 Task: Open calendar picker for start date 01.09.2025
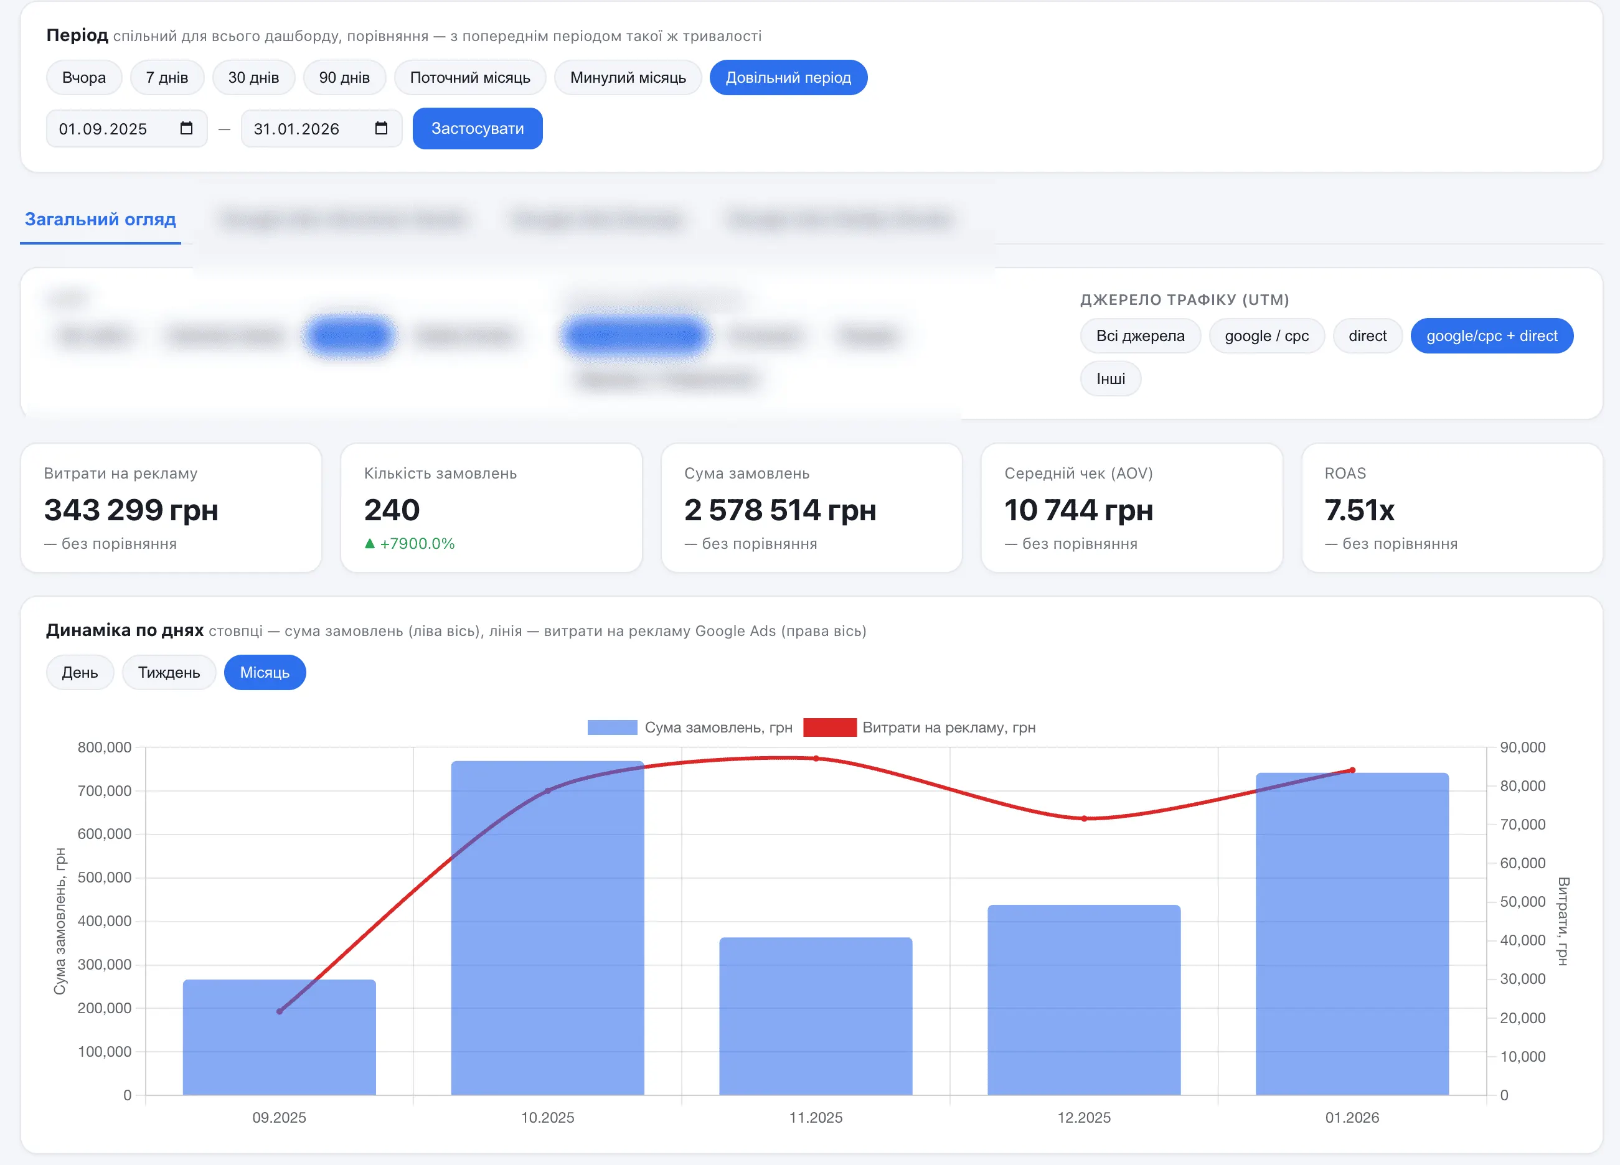(186, 128)
